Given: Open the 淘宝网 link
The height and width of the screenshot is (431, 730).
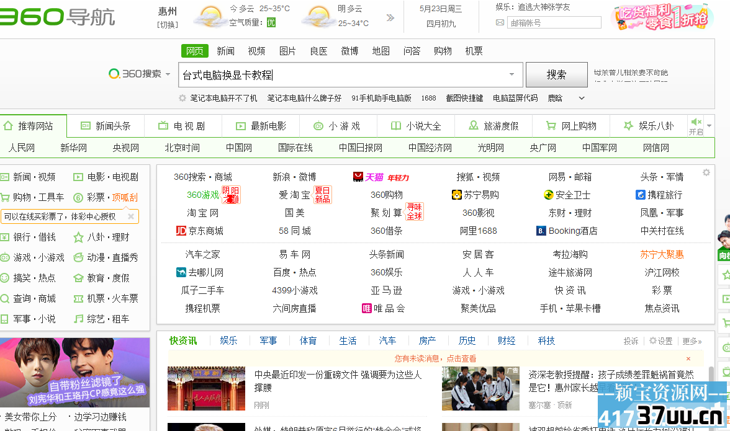Looking at the screenshot, I should pyautogui.click(x=202, y=213).
